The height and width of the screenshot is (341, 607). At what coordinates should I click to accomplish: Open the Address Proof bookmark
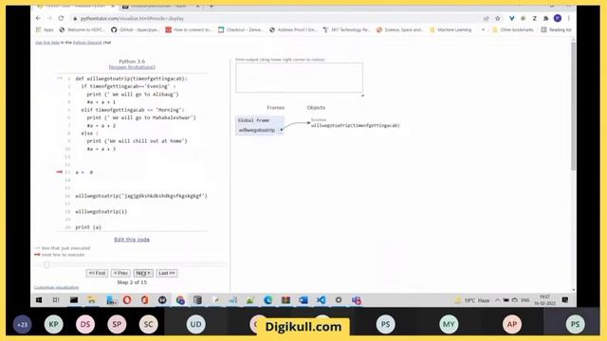tap(293, 29)
